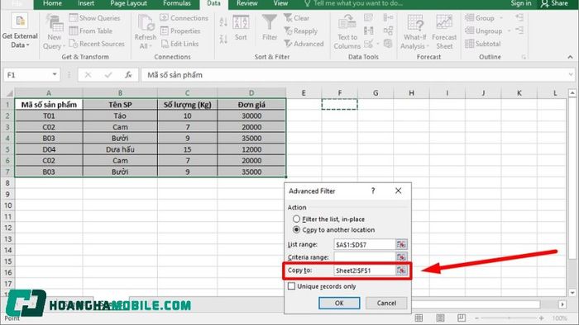
Task: Open Recent Sources
Action: point(97,44)
